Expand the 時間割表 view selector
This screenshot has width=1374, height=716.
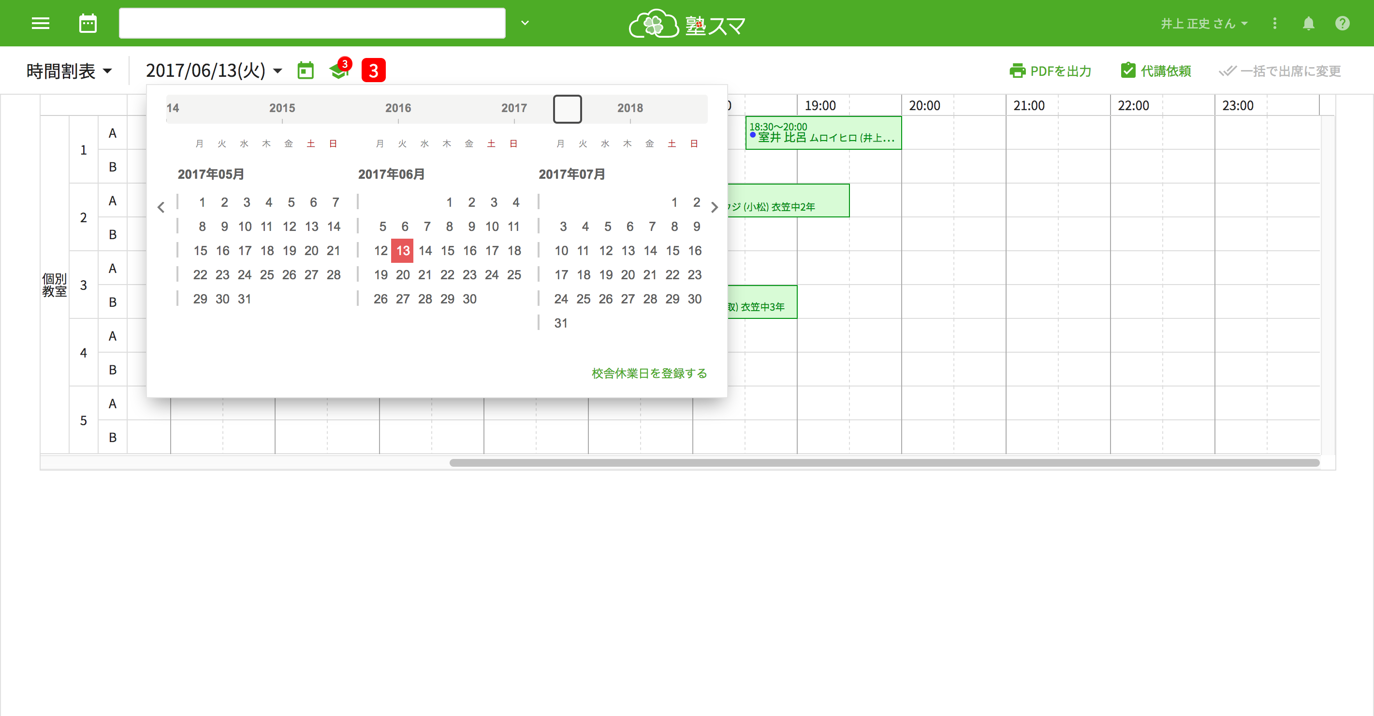[x=70, y=71]
